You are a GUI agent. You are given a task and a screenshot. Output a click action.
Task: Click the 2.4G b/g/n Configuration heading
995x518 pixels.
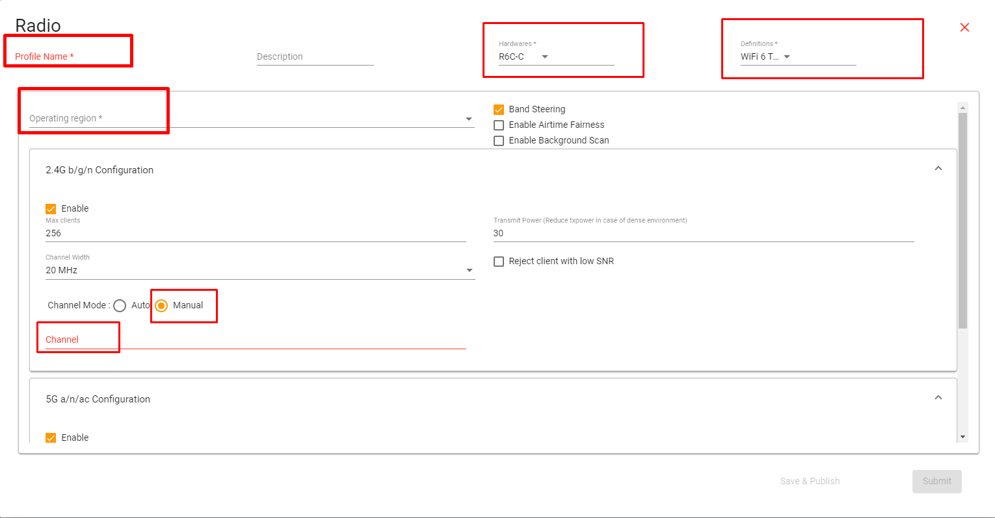pos(99,170)
